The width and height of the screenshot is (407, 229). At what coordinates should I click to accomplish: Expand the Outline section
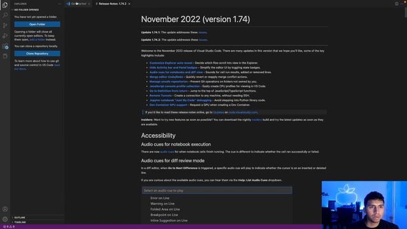point(20,218)
